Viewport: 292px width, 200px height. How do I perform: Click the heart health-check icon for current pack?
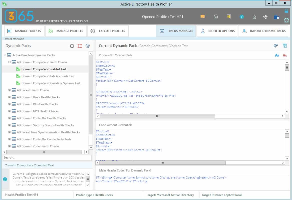click(x=276, y=46)
